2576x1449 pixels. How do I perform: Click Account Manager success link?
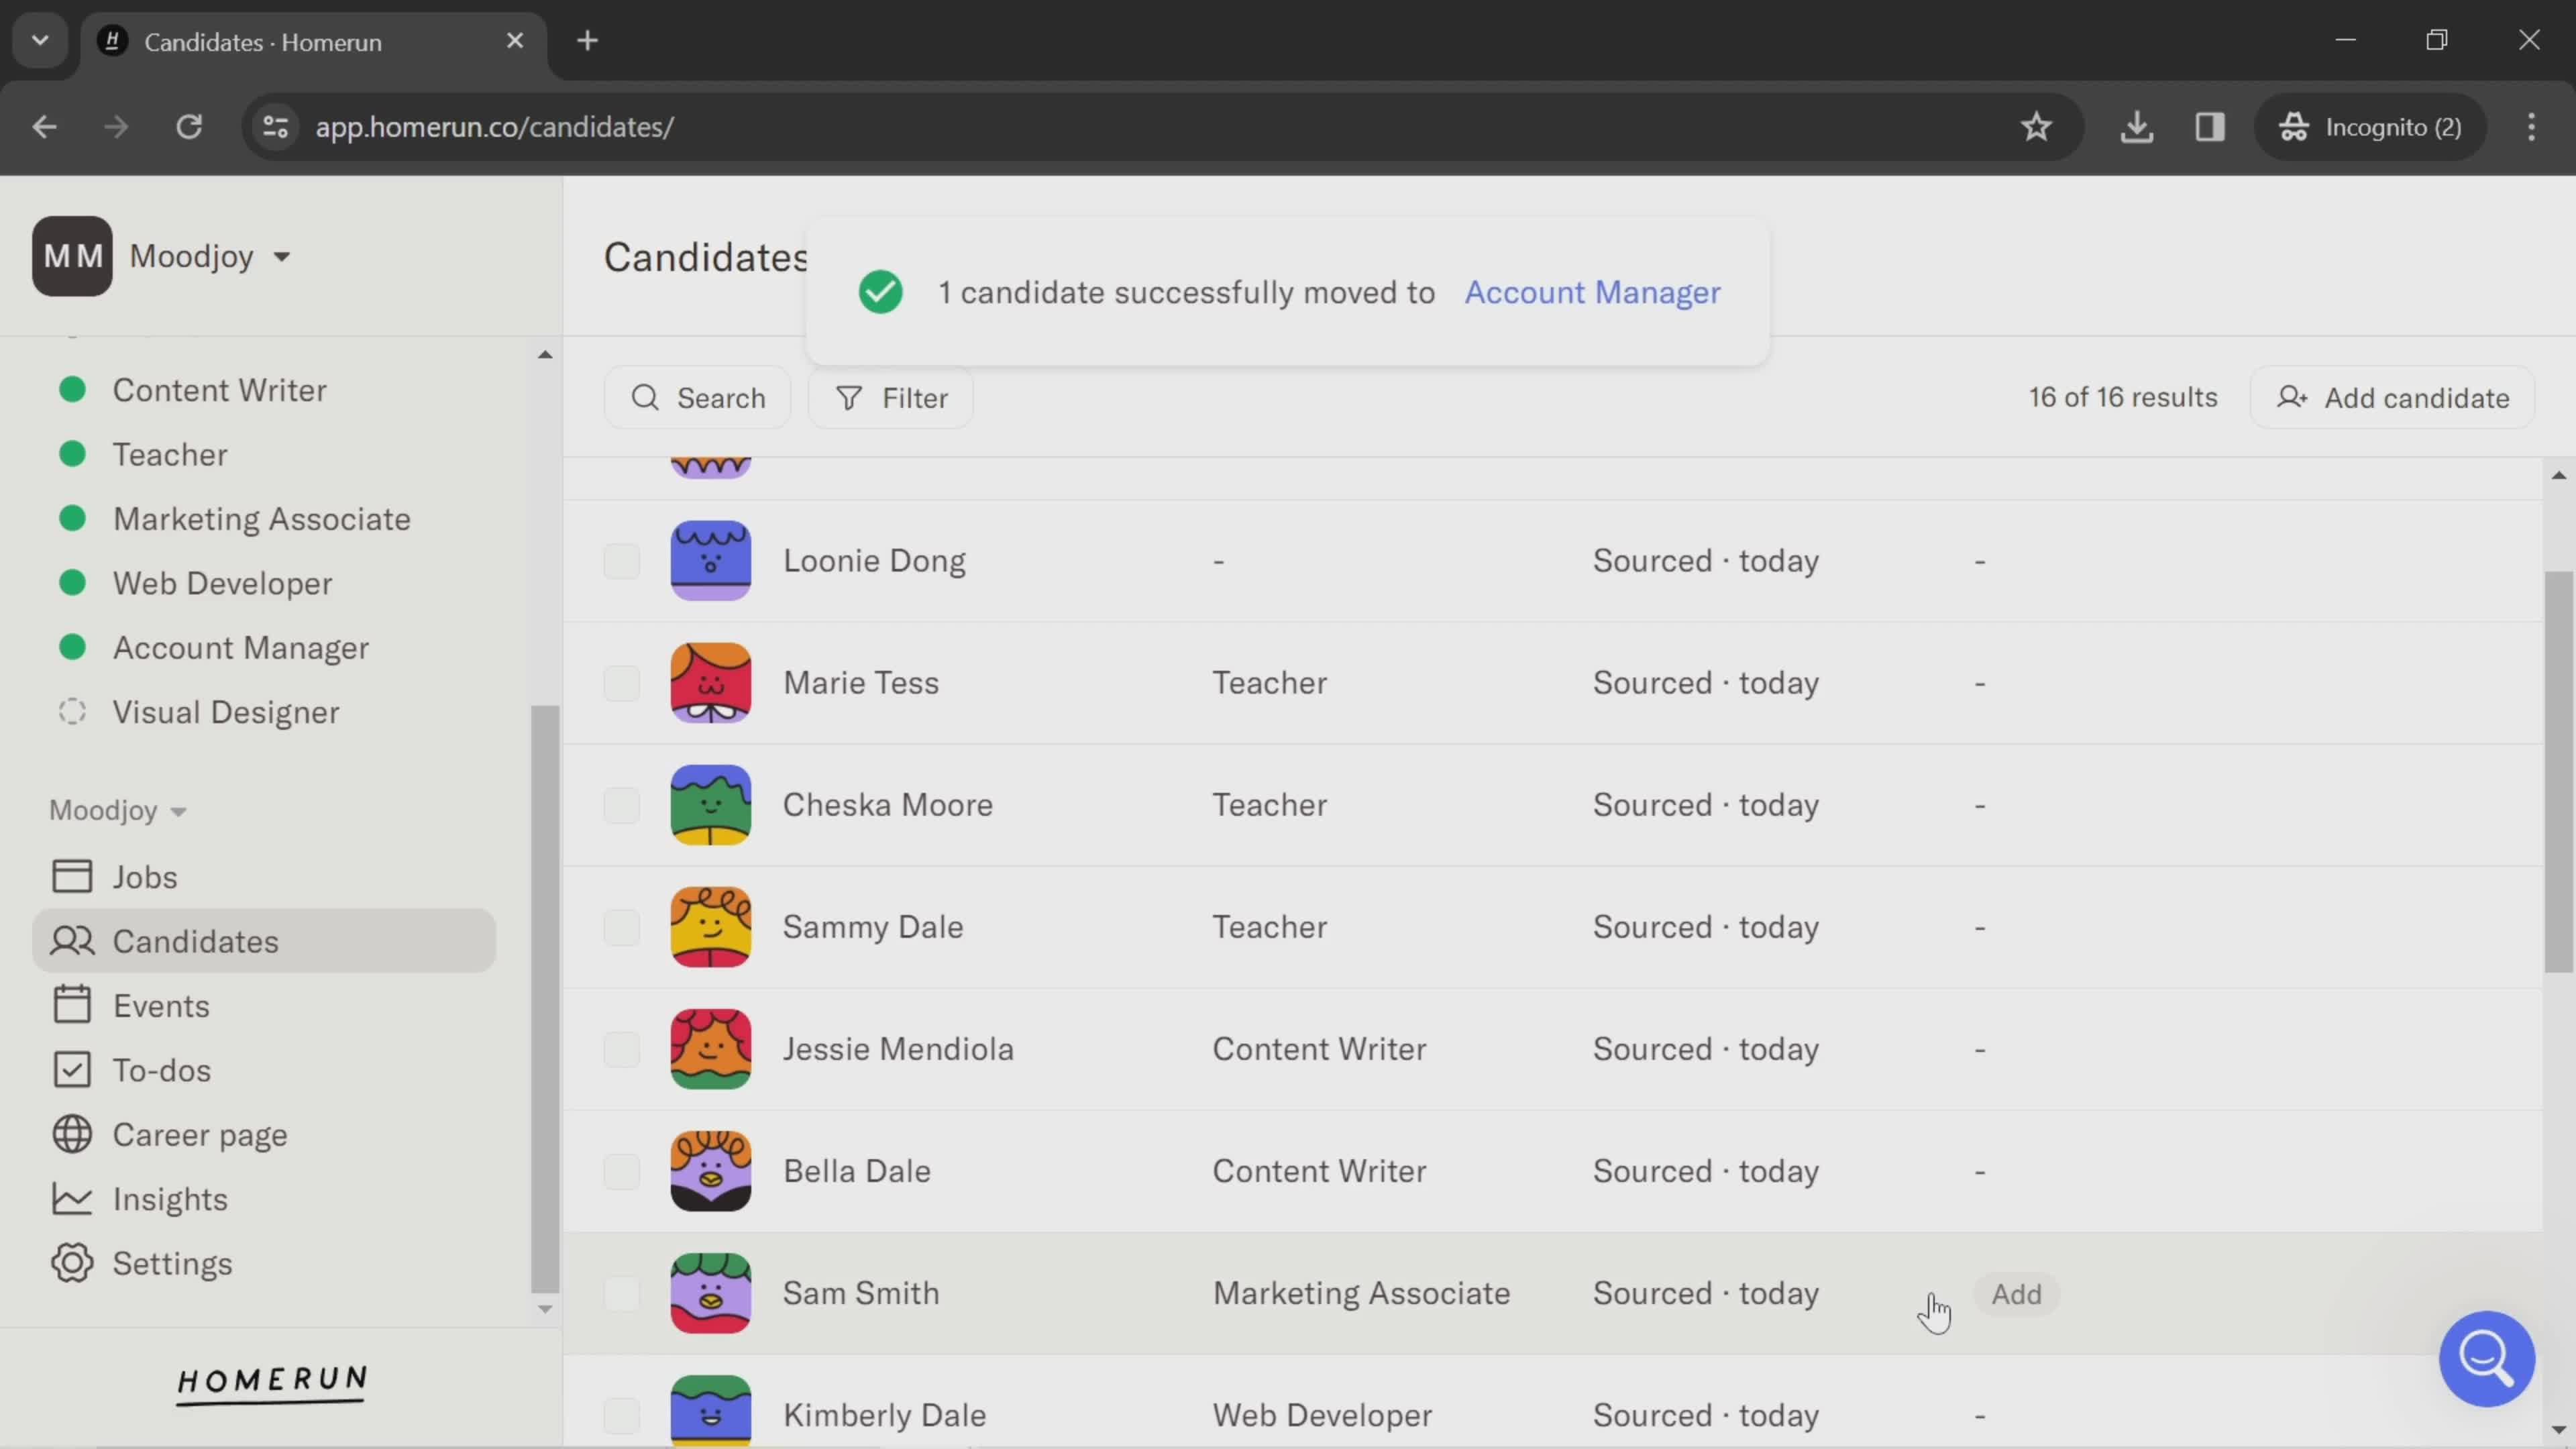tap(1591, 292)
